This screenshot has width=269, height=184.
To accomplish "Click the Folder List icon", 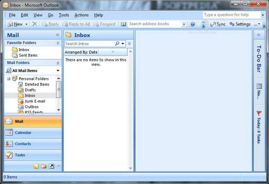I will pos(44,166).
